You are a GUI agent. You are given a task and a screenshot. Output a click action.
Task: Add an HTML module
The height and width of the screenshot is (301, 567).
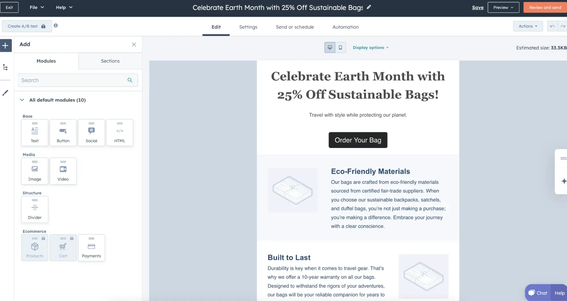click(x=119, y=132)
